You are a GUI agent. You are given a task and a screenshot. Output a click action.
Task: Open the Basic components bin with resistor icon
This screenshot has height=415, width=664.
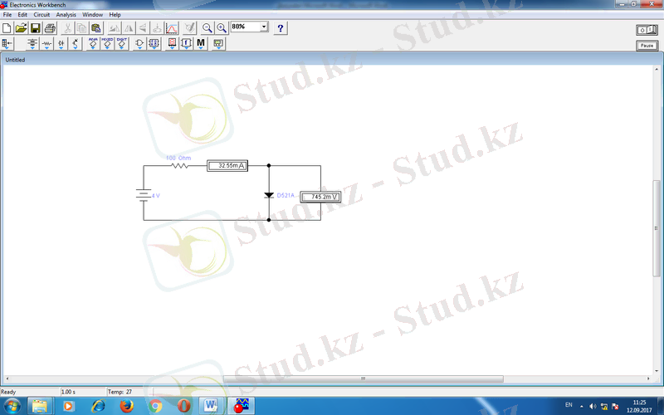point(46,43)
